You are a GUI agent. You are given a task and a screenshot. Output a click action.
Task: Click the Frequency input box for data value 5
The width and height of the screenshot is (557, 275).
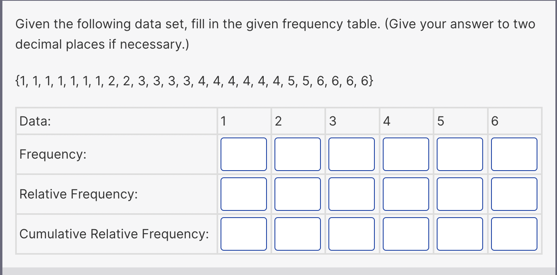460,154
